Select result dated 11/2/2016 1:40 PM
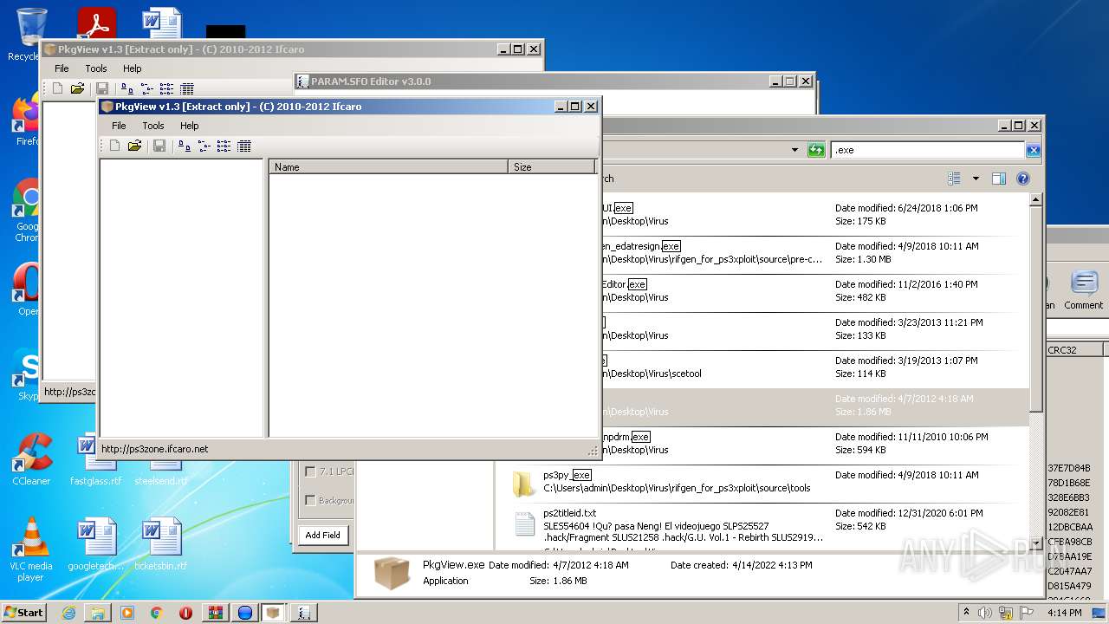Image resolution: width=1109 pixels, height=624 pixels. [x=762, y=293]
